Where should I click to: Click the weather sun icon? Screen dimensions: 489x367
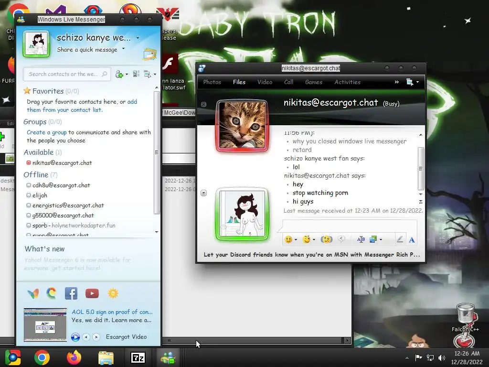pos(113,293)
